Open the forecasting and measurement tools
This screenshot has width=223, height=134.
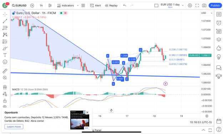[5, 42]
